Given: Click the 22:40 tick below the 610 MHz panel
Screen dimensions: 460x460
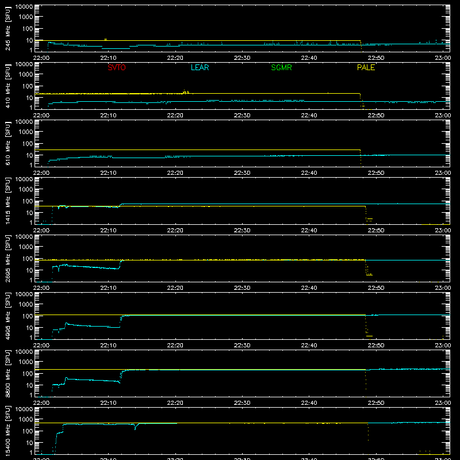Looking at the screenshot, I should 309,173.
